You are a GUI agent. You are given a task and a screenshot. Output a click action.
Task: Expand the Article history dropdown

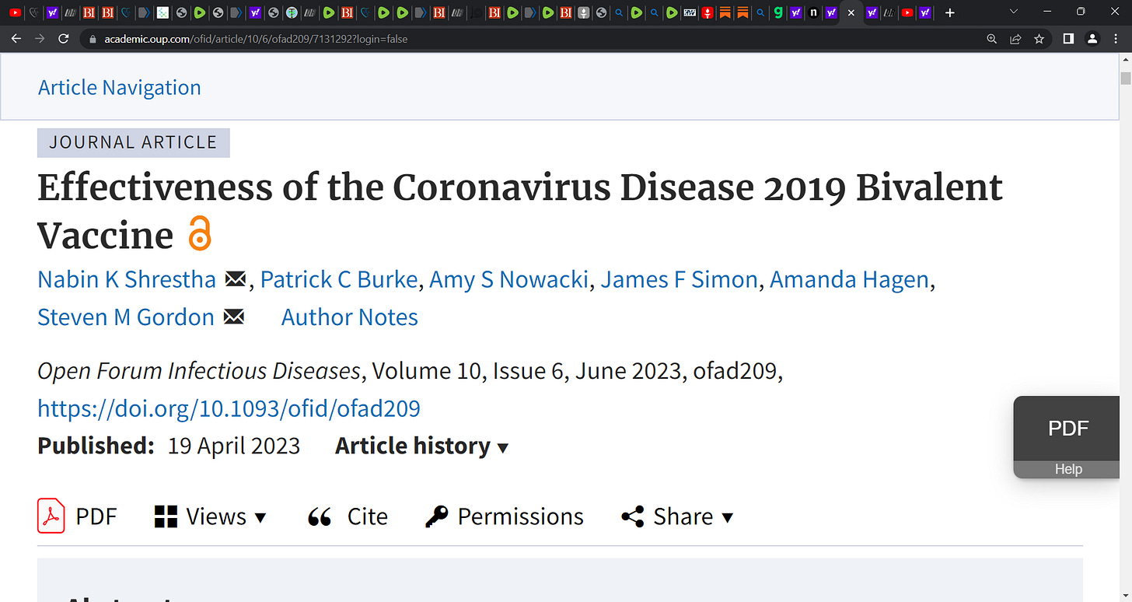coord(421,446)
